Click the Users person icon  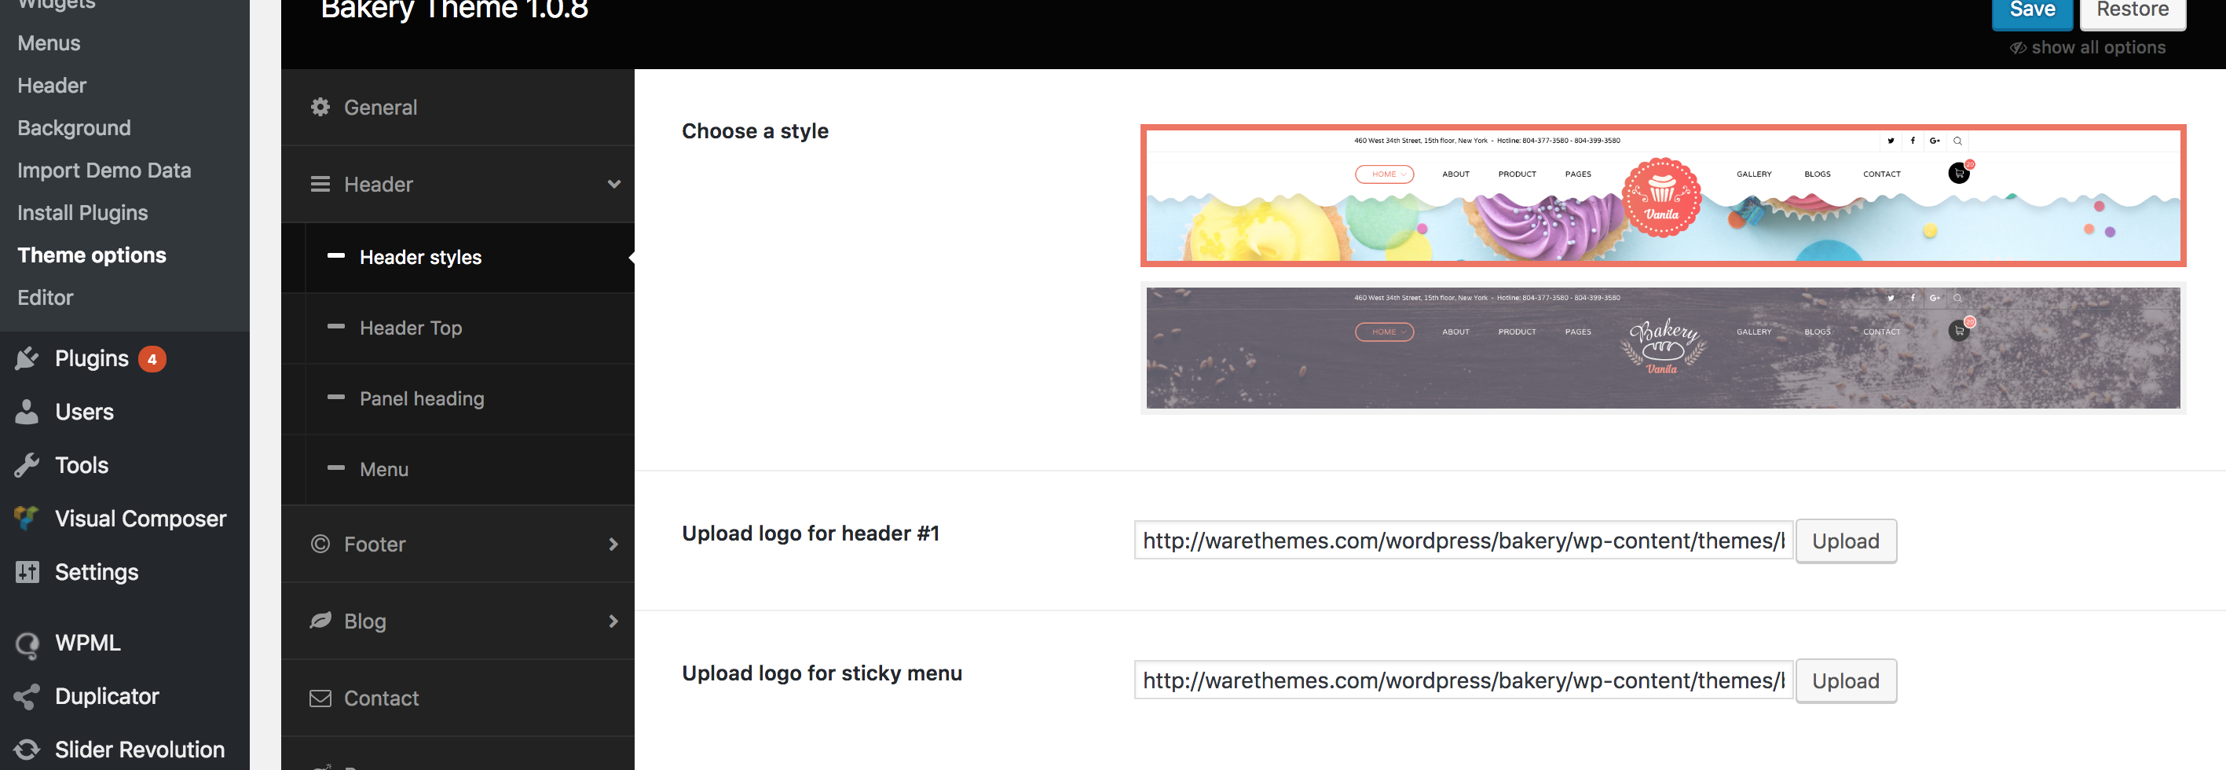point(27,412)
